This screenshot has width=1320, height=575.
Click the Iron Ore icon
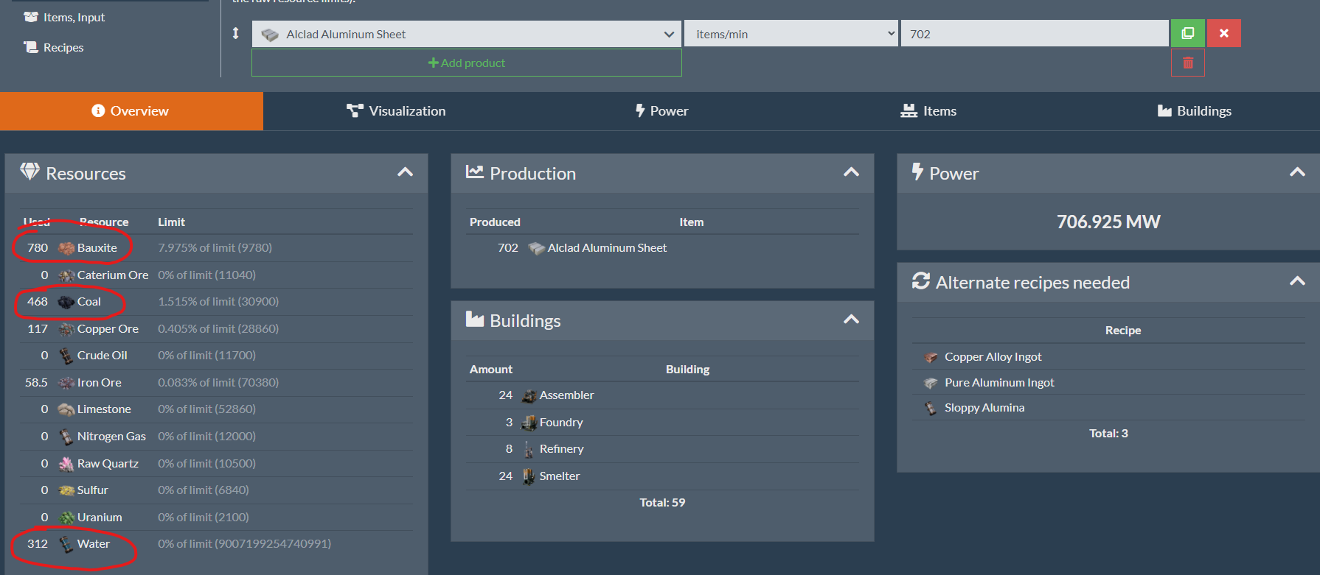point(66,383)
